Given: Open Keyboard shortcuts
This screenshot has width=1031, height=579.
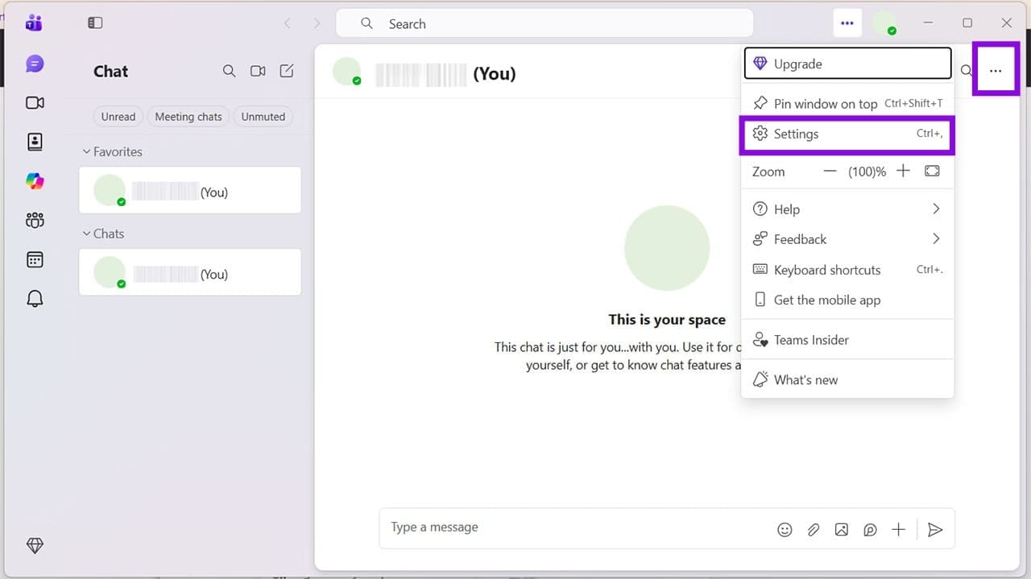Looking at the screenshot, I should [x=847, y=270].
